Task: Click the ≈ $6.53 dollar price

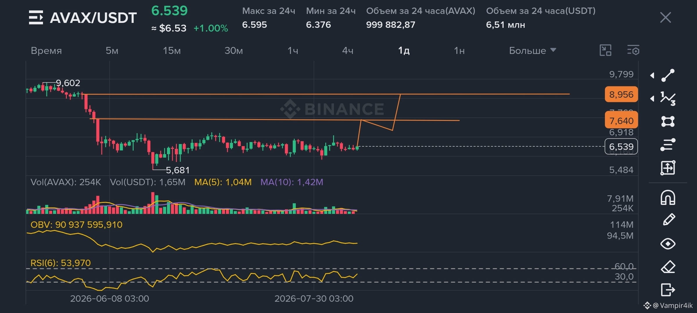Action: (x=169, y=28)
